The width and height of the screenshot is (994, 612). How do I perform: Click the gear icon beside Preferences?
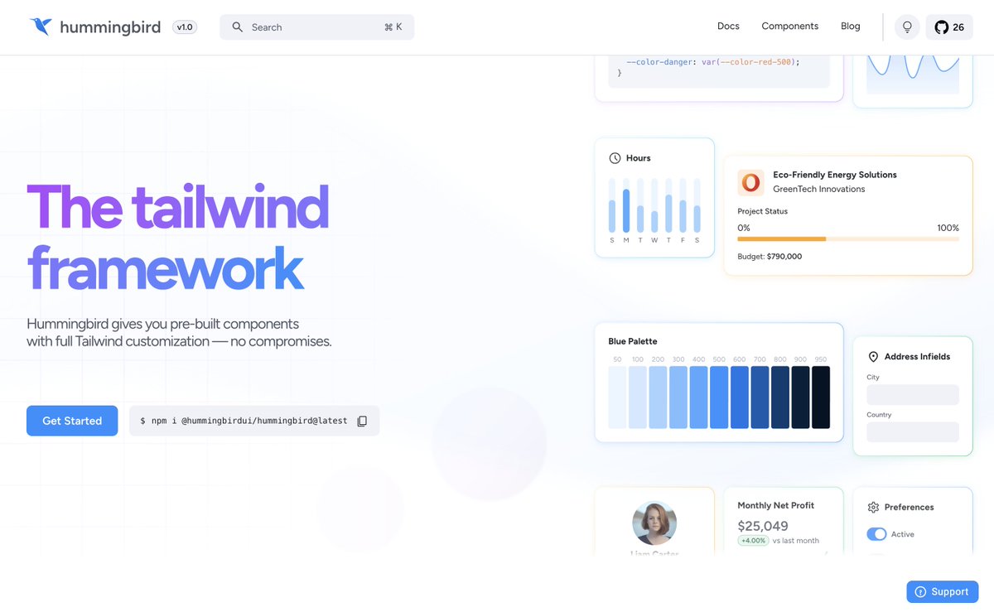[873, 507]
